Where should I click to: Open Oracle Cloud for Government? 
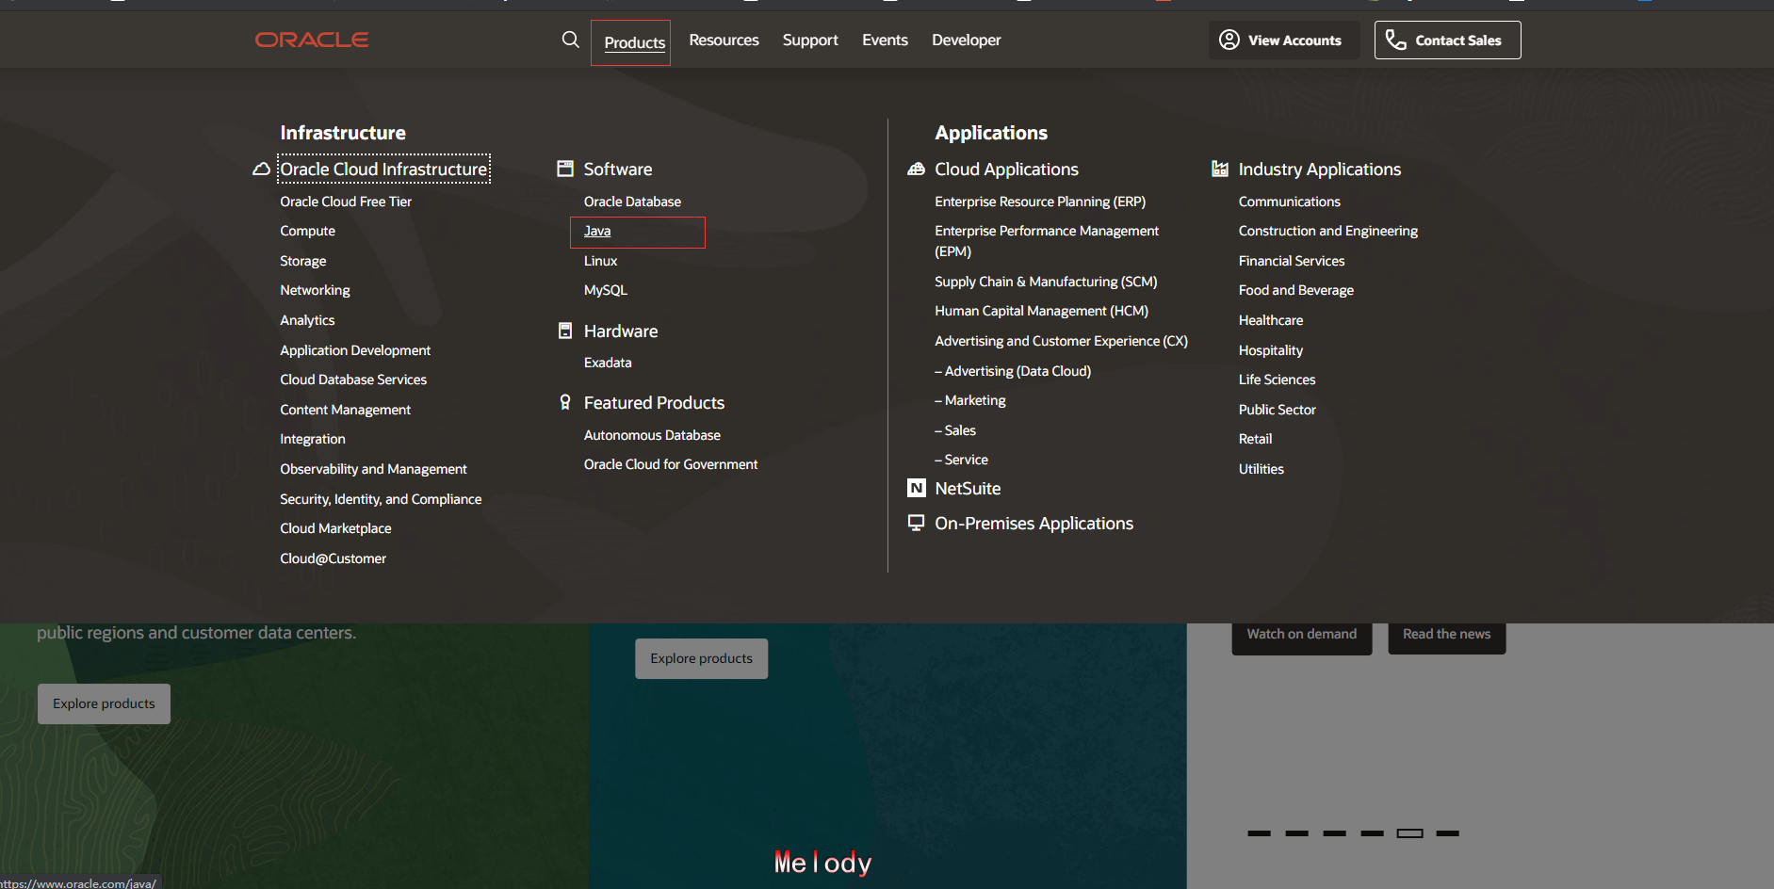(671, 464)
